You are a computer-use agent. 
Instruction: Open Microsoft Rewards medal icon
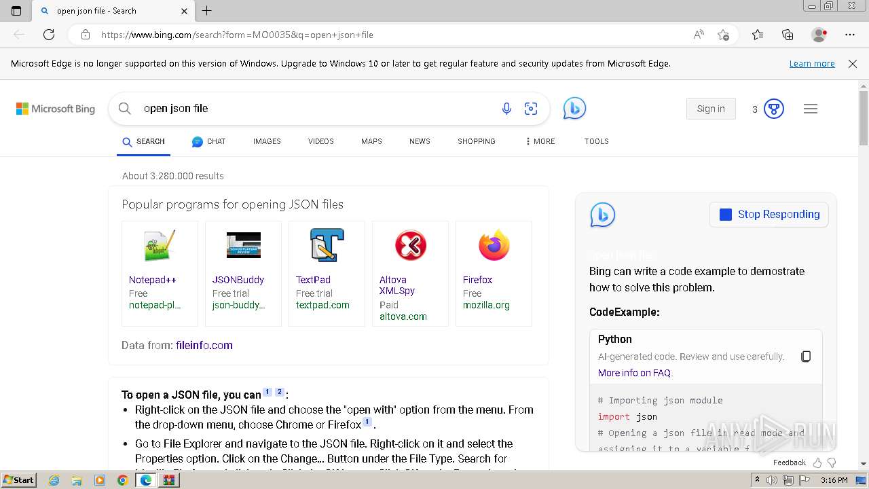pyautogui.click(x=774, y=109)
